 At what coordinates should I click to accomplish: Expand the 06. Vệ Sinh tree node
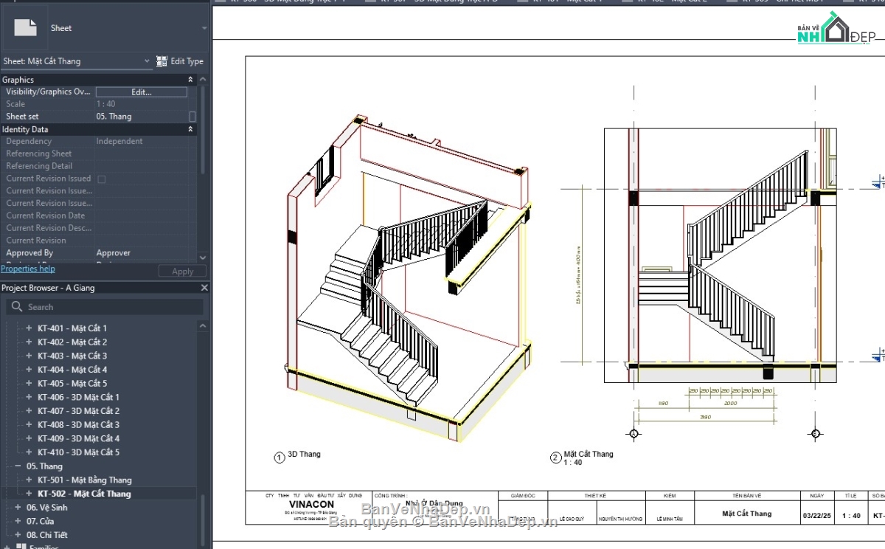click(18, 508)
